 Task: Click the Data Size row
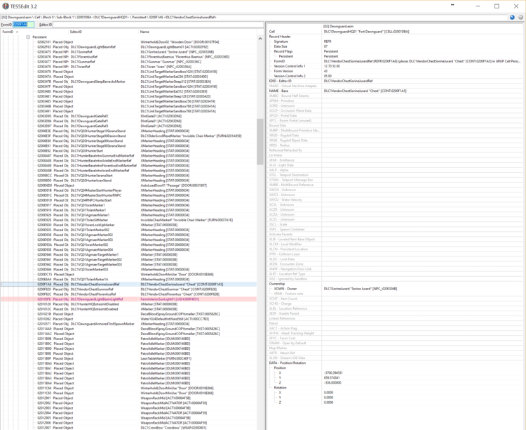(396, 46)
